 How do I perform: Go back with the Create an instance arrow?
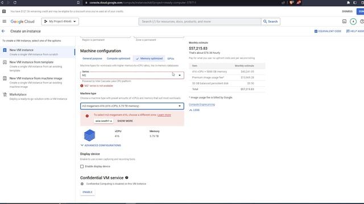click(3, 31)
